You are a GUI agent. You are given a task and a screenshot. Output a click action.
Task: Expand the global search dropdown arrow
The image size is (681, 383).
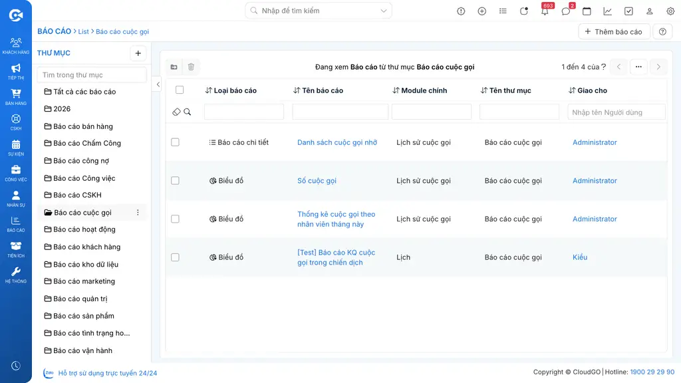(384, 11)
